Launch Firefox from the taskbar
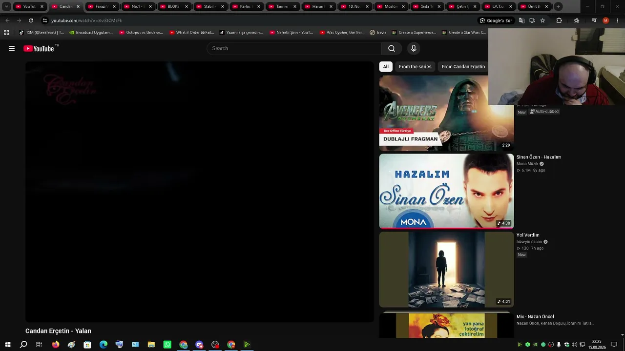 pos(56,345)
